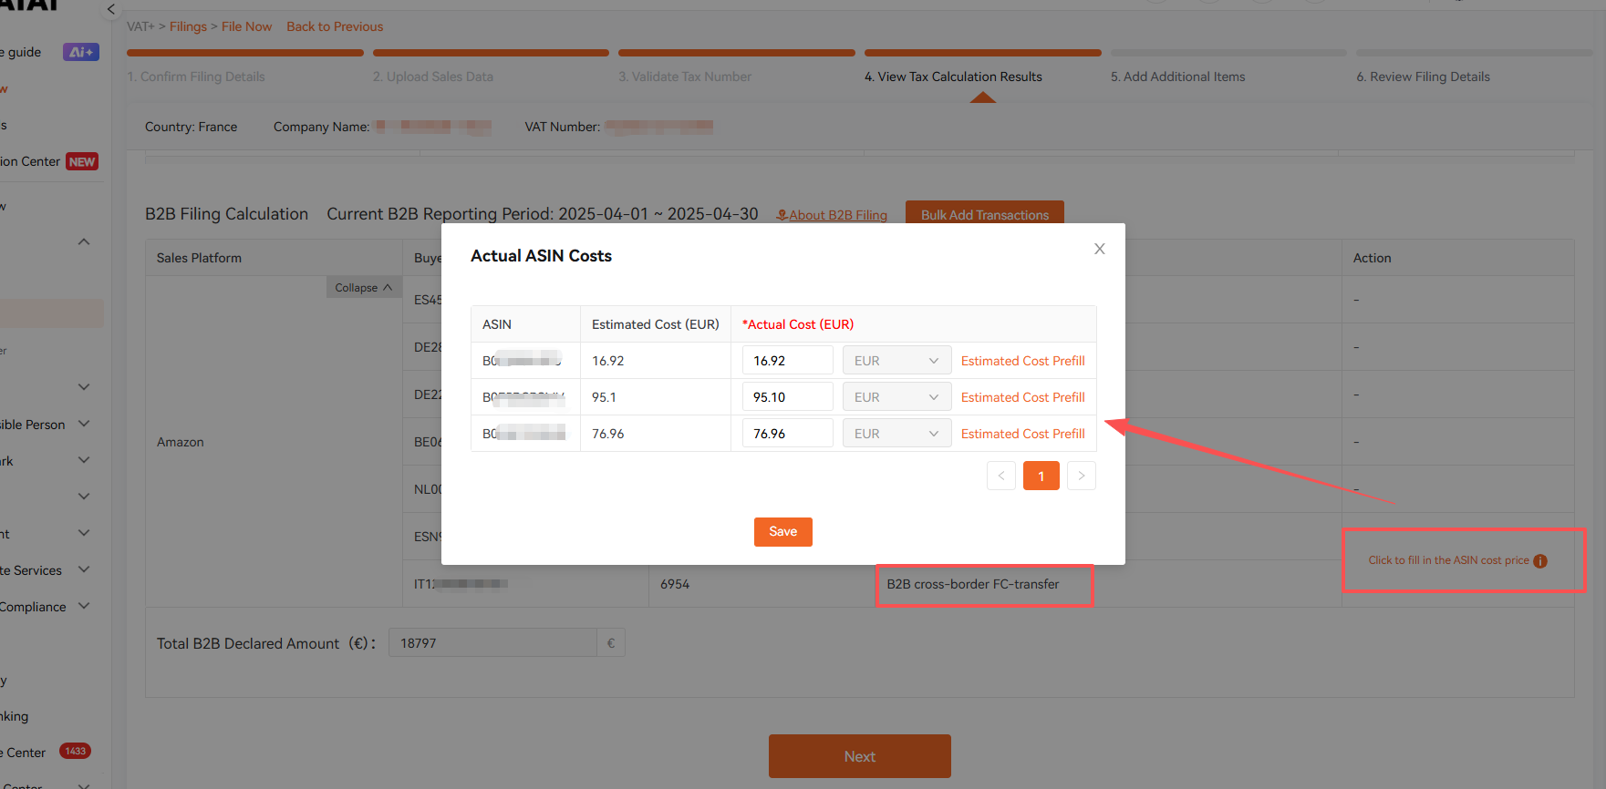The width and height of the screenshot is (1606, 789).
Task: Click Estimated Cost Prefill for 16.92 row
Action: [1022, 361]
